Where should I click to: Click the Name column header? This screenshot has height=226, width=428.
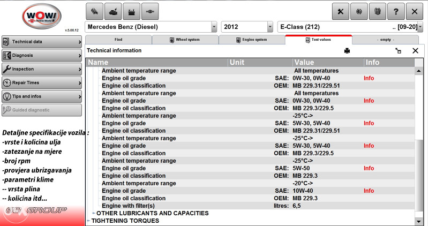point(157,63)
